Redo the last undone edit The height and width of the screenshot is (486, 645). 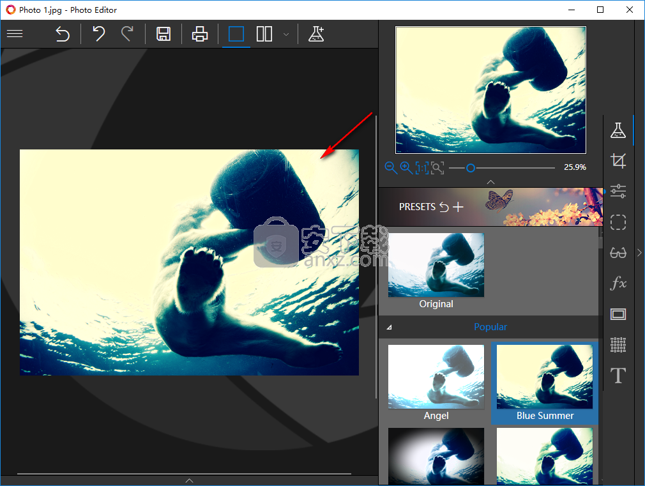pyautogui.click(x=127, y=34)
